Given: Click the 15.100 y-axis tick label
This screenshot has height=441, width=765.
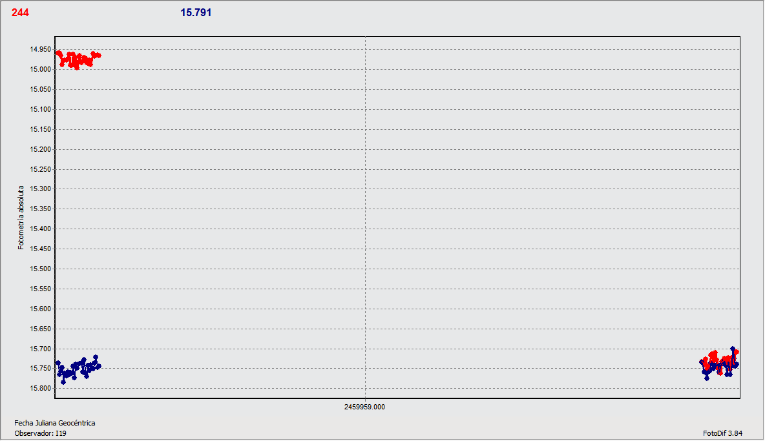Looking at the screenshot, I should pos(40,110).
